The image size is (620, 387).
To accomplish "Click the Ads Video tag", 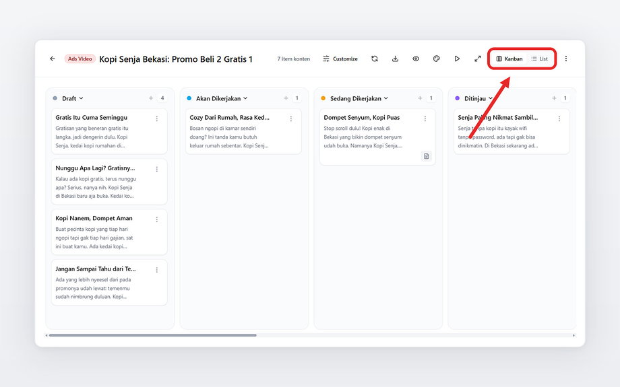I will coord(80,59).
